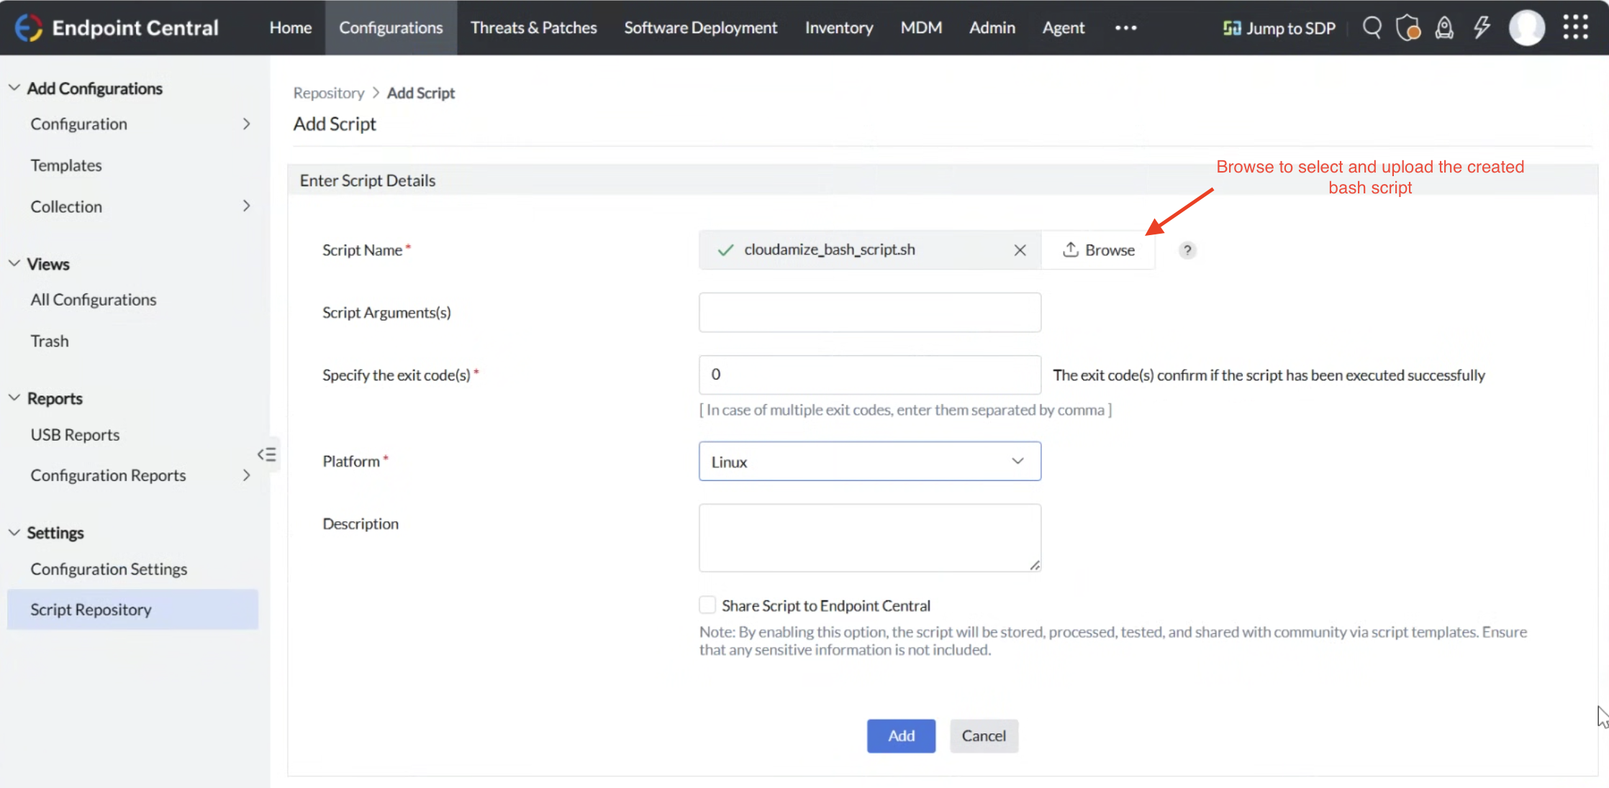Click the blue Add button
1609x788 pixels.
tap(901, 736)
